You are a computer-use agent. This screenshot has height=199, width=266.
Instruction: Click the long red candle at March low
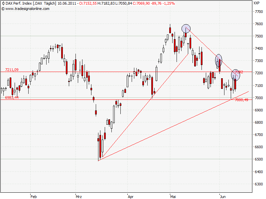pos(100,146)
